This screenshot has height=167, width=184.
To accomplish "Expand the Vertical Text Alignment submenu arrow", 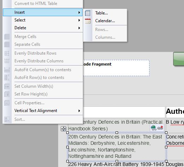I will [79, 111].
